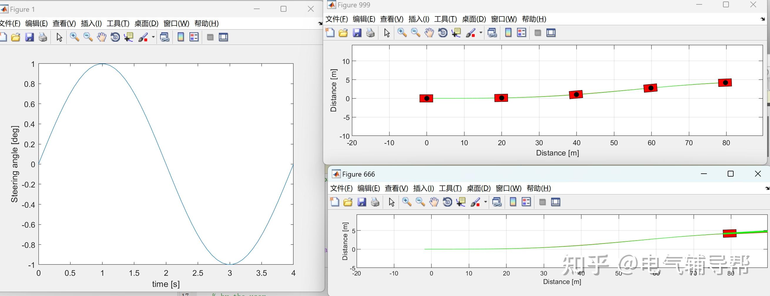Image resolution: width=770 pixels, height=296 pixels.
Task: Expand Brush color dropdown in Figure 999
Action: click(x=481, y=33)
